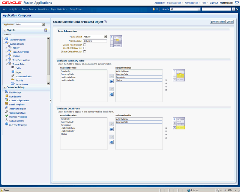This screenshot has height=192, width=240.
Task: Open Pages under Trouble Ticket
Action: pos(18,72)
